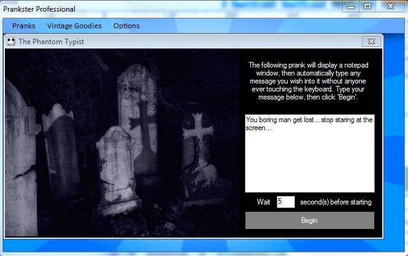Screen dimensions: 408x256
Task: Click 'The Phantom Typist' title text
Action: tap(52, 42)
